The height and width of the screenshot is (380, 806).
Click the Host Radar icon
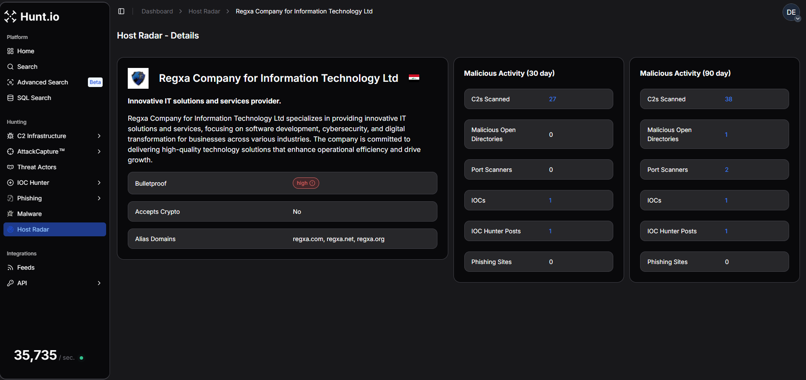click(x=10, y=229)
